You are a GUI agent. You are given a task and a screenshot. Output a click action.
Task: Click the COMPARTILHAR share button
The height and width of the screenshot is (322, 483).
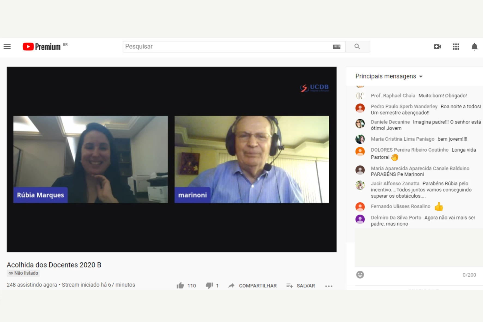coord(253,285)
